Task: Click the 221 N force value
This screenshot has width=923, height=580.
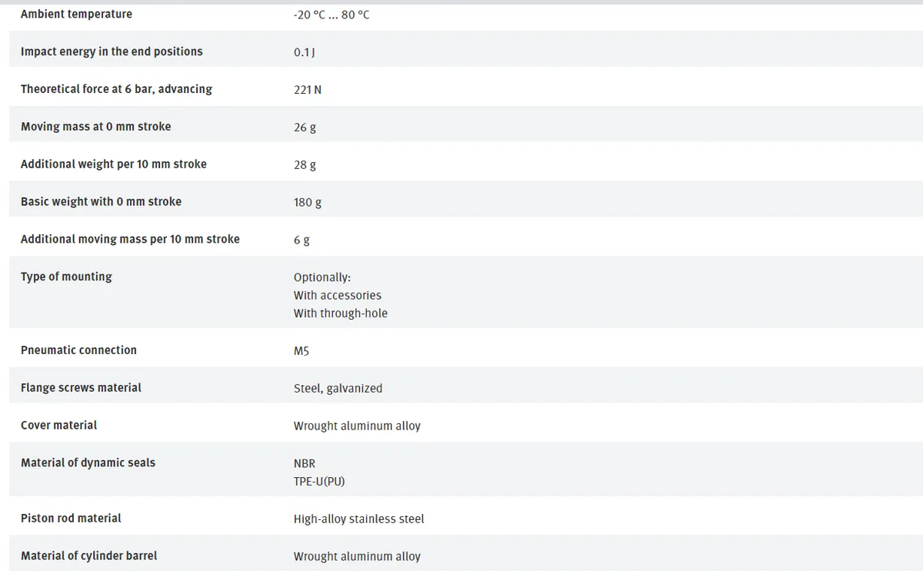Action: click(308, 90)
